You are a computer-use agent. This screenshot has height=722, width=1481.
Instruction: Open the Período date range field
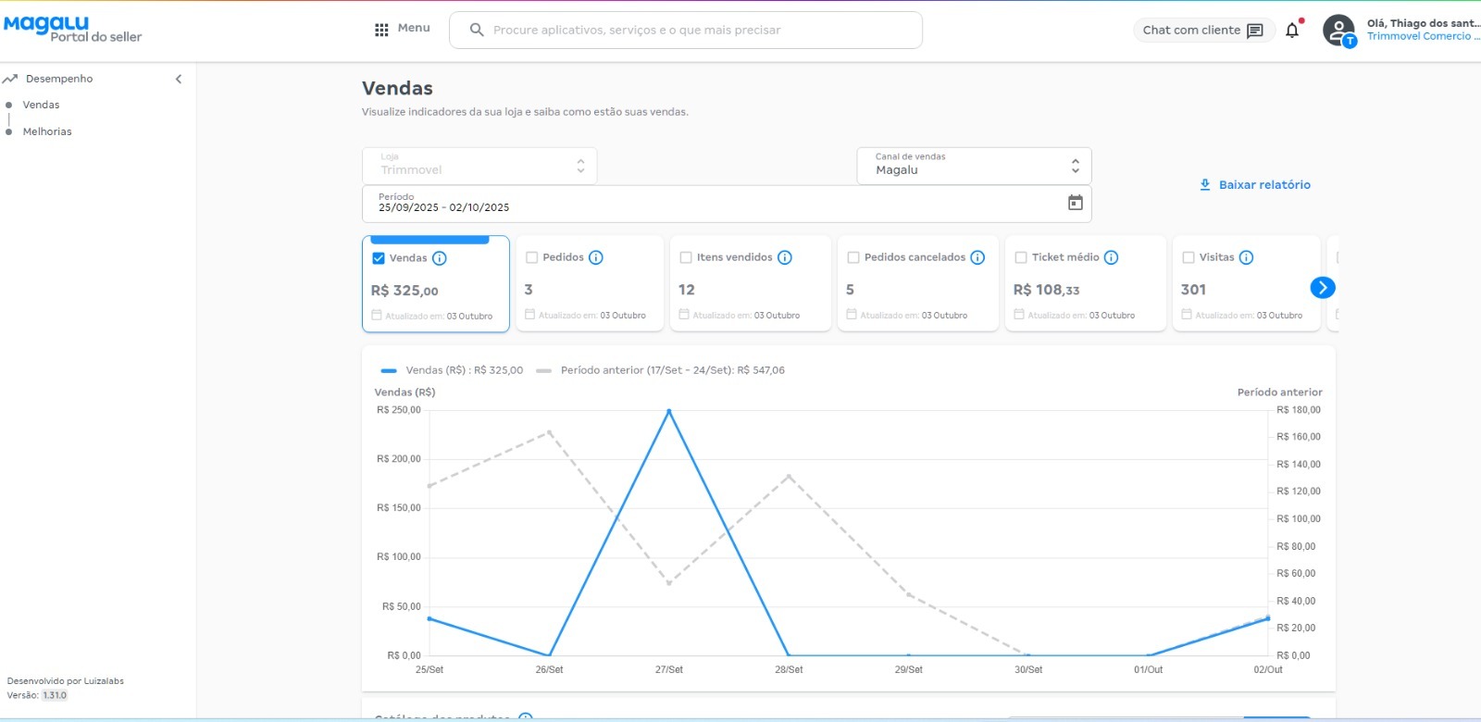click(727, 204)
